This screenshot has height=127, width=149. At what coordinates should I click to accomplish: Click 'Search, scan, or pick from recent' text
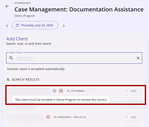tap(29, 44)
